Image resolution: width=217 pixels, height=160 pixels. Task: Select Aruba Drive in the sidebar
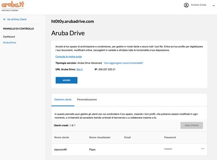pos(10,42)
